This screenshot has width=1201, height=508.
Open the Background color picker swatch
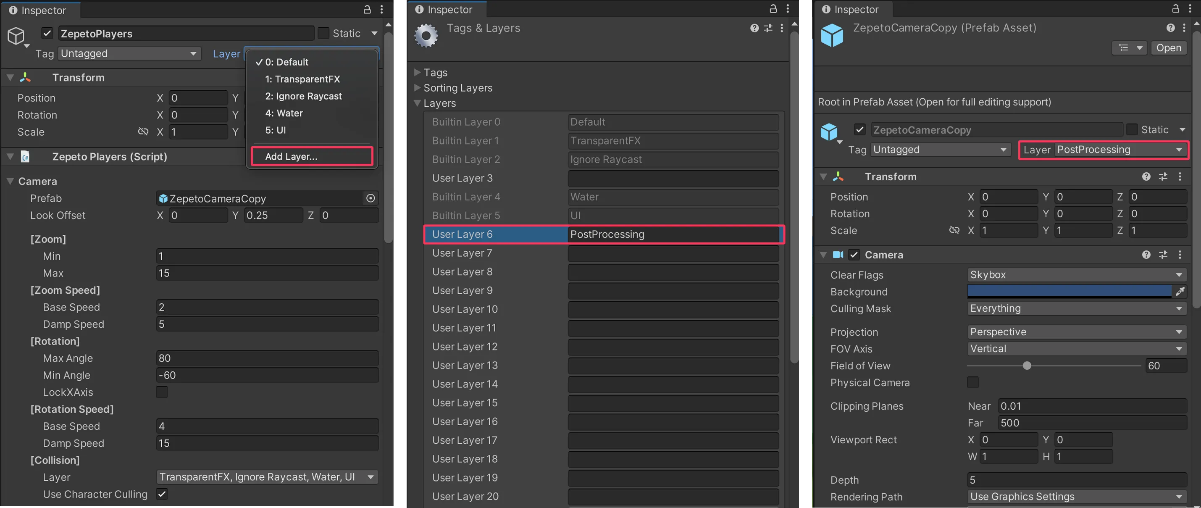point(1070,292)
